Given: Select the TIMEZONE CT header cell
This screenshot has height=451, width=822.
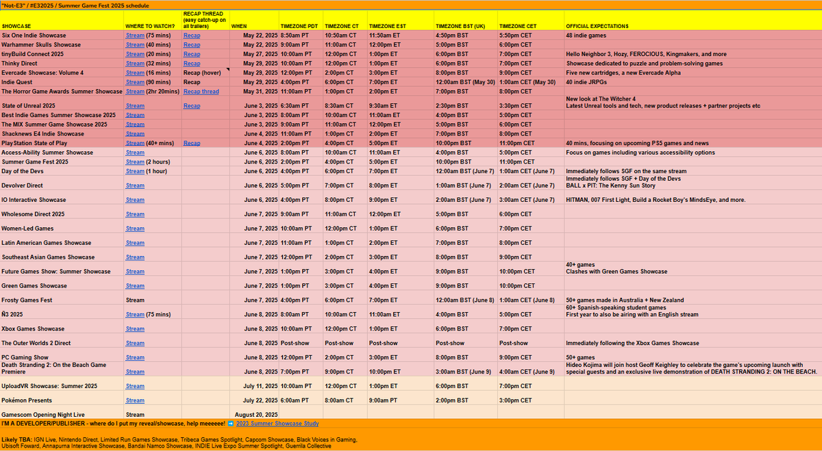Looking at the screenshot, I should (345, 21).
